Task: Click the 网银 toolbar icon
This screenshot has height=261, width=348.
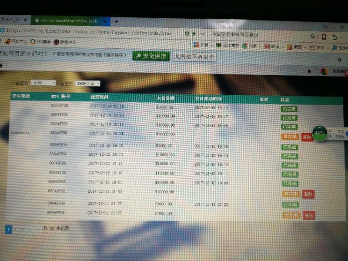Action: [x=244, y=46]
